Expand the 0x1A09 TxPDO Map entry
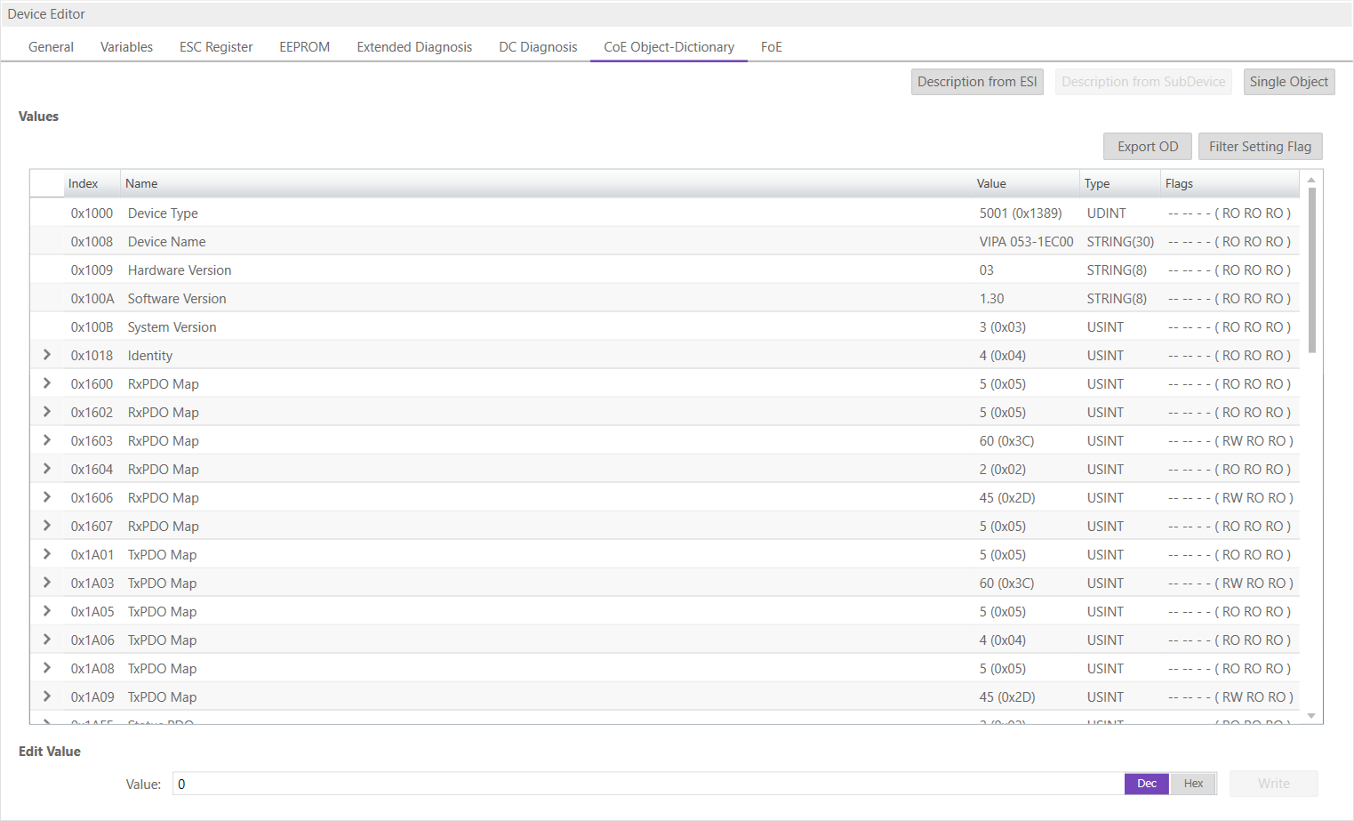This screenshot has width=1354, height=821. 47,696
